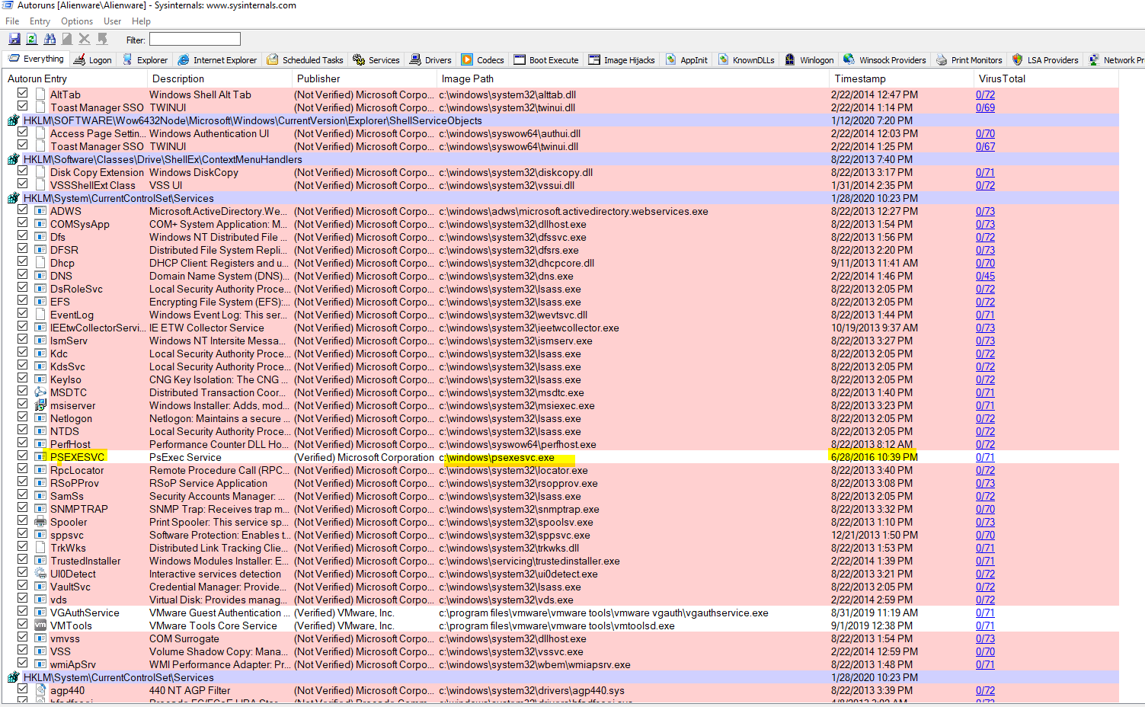The height and width of the screenshot is (707, 1145).
Task: Open the Entry menu
Action: [x=40, y=21]
